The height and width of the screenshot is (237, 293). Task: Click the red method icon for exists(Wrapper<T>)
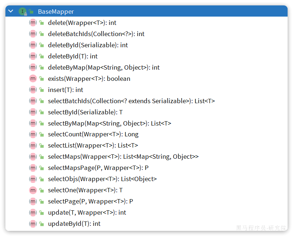pos(33,78)
